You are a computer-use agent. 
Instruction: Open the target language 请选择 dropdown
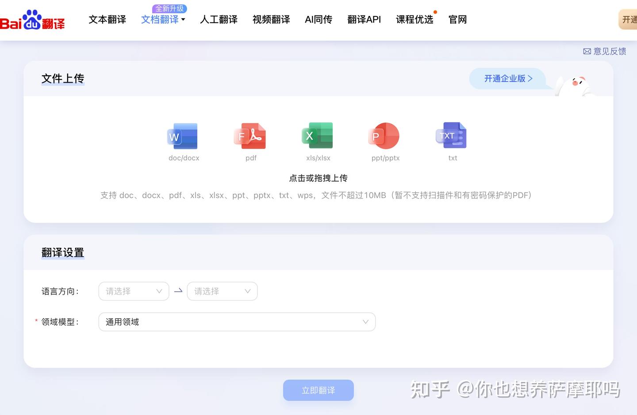222,291
